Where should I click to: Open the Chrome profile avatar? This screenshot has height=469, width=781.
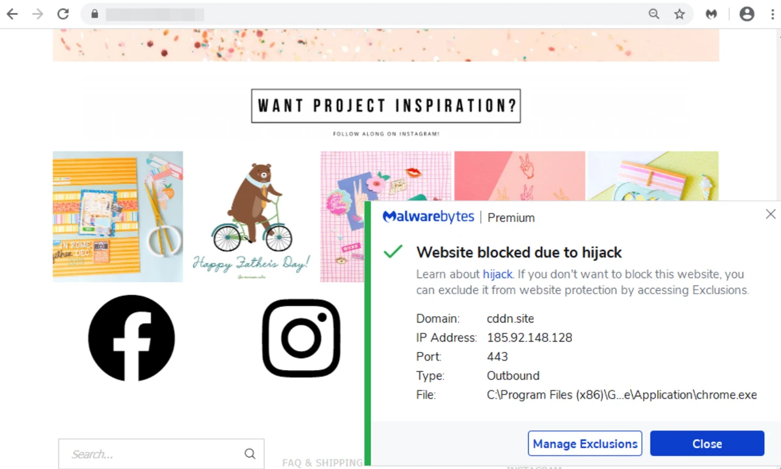pos(747,14)
